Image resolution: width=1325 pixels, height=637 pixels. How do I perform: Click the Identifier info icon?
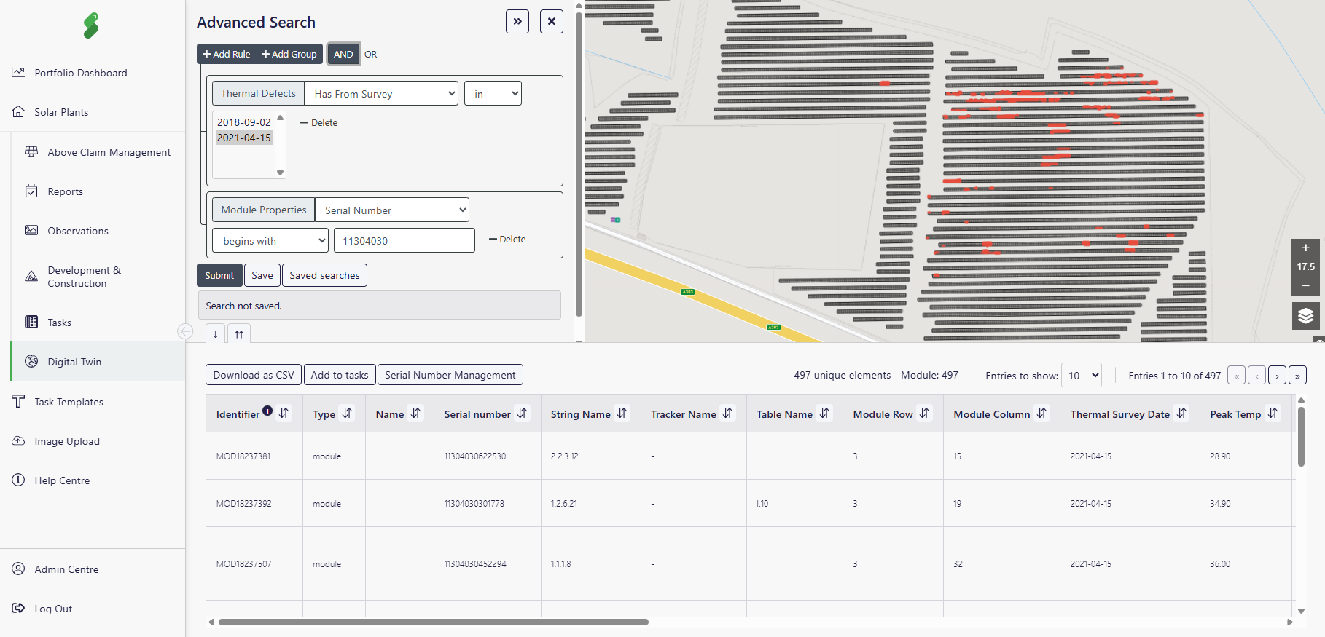click(267, 411)
